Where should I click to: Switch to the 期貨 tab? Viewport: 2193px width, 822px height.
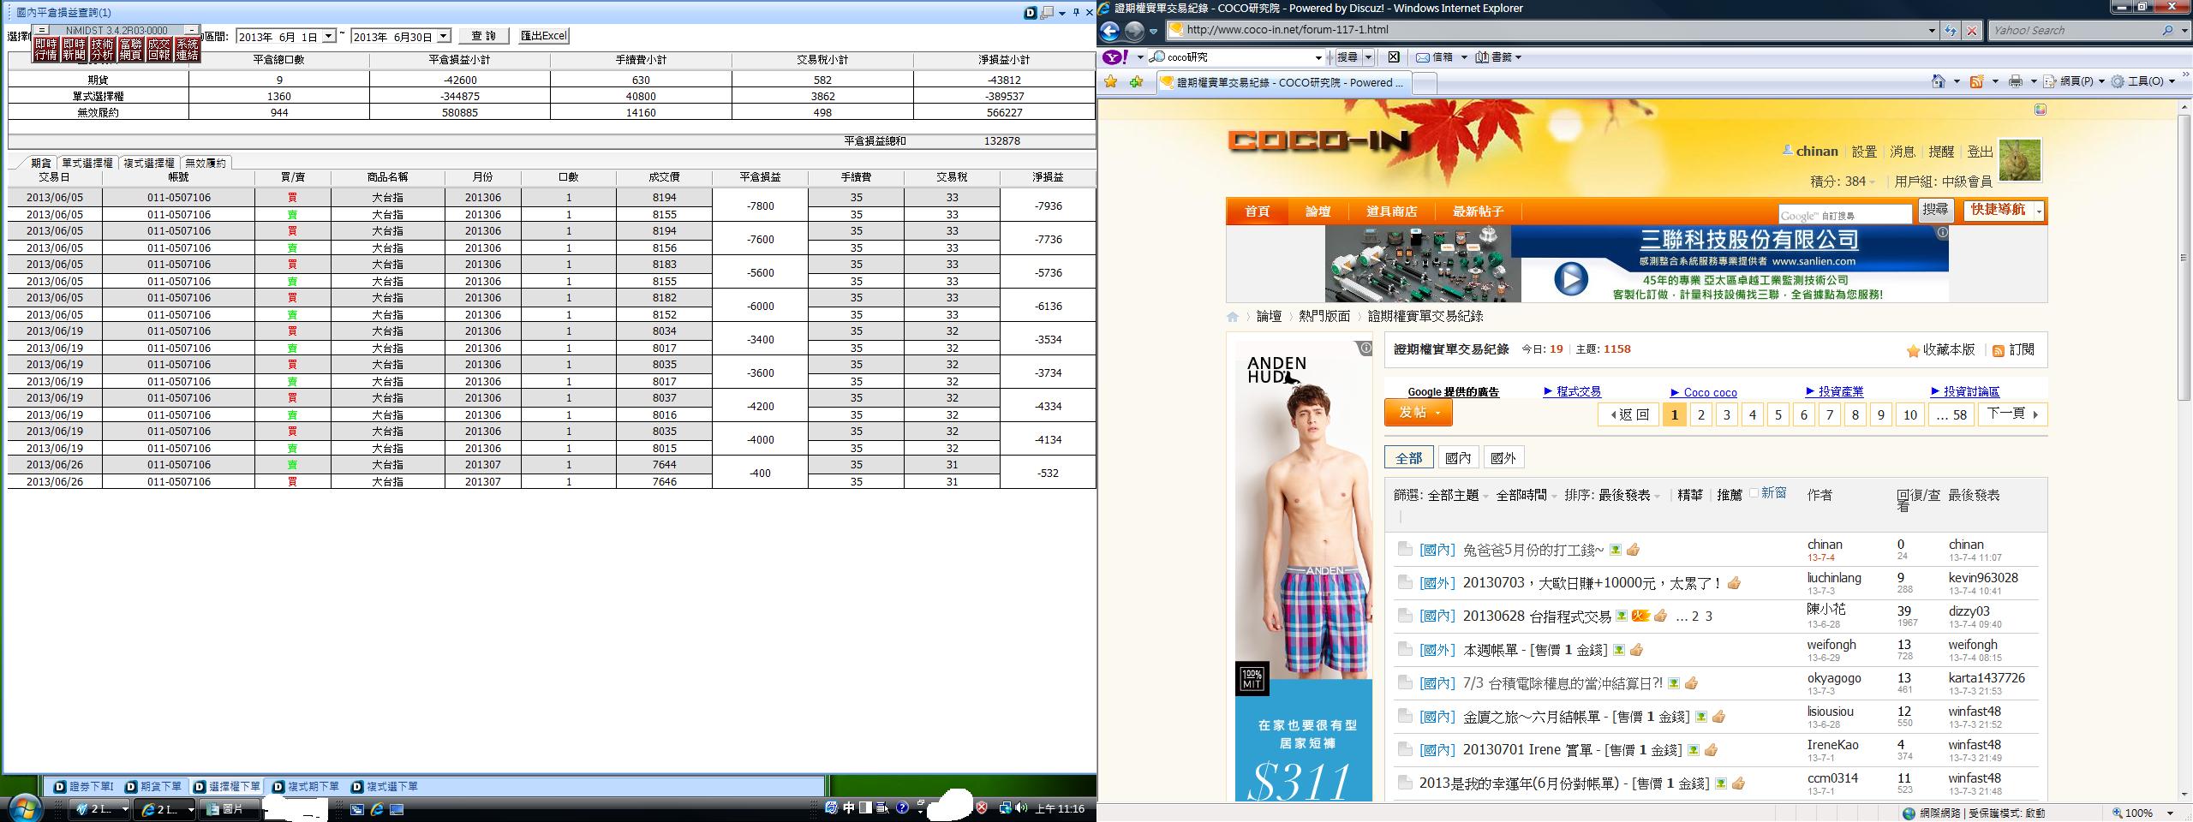click(x=40, y=163)
